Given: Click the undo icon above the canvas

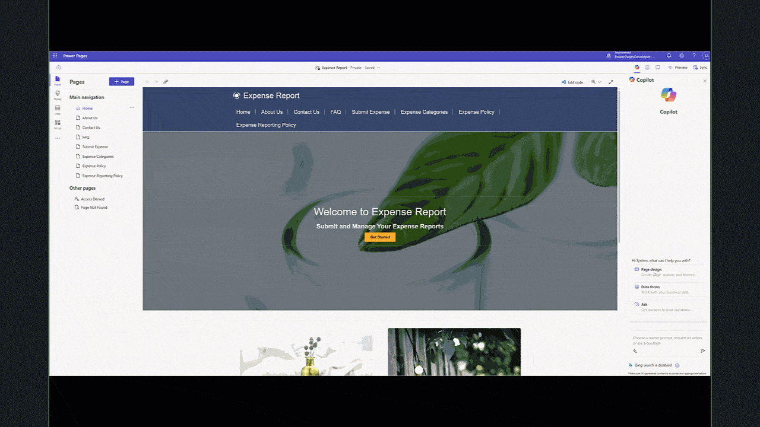Looking at the screenshot, I should [147, 82].
